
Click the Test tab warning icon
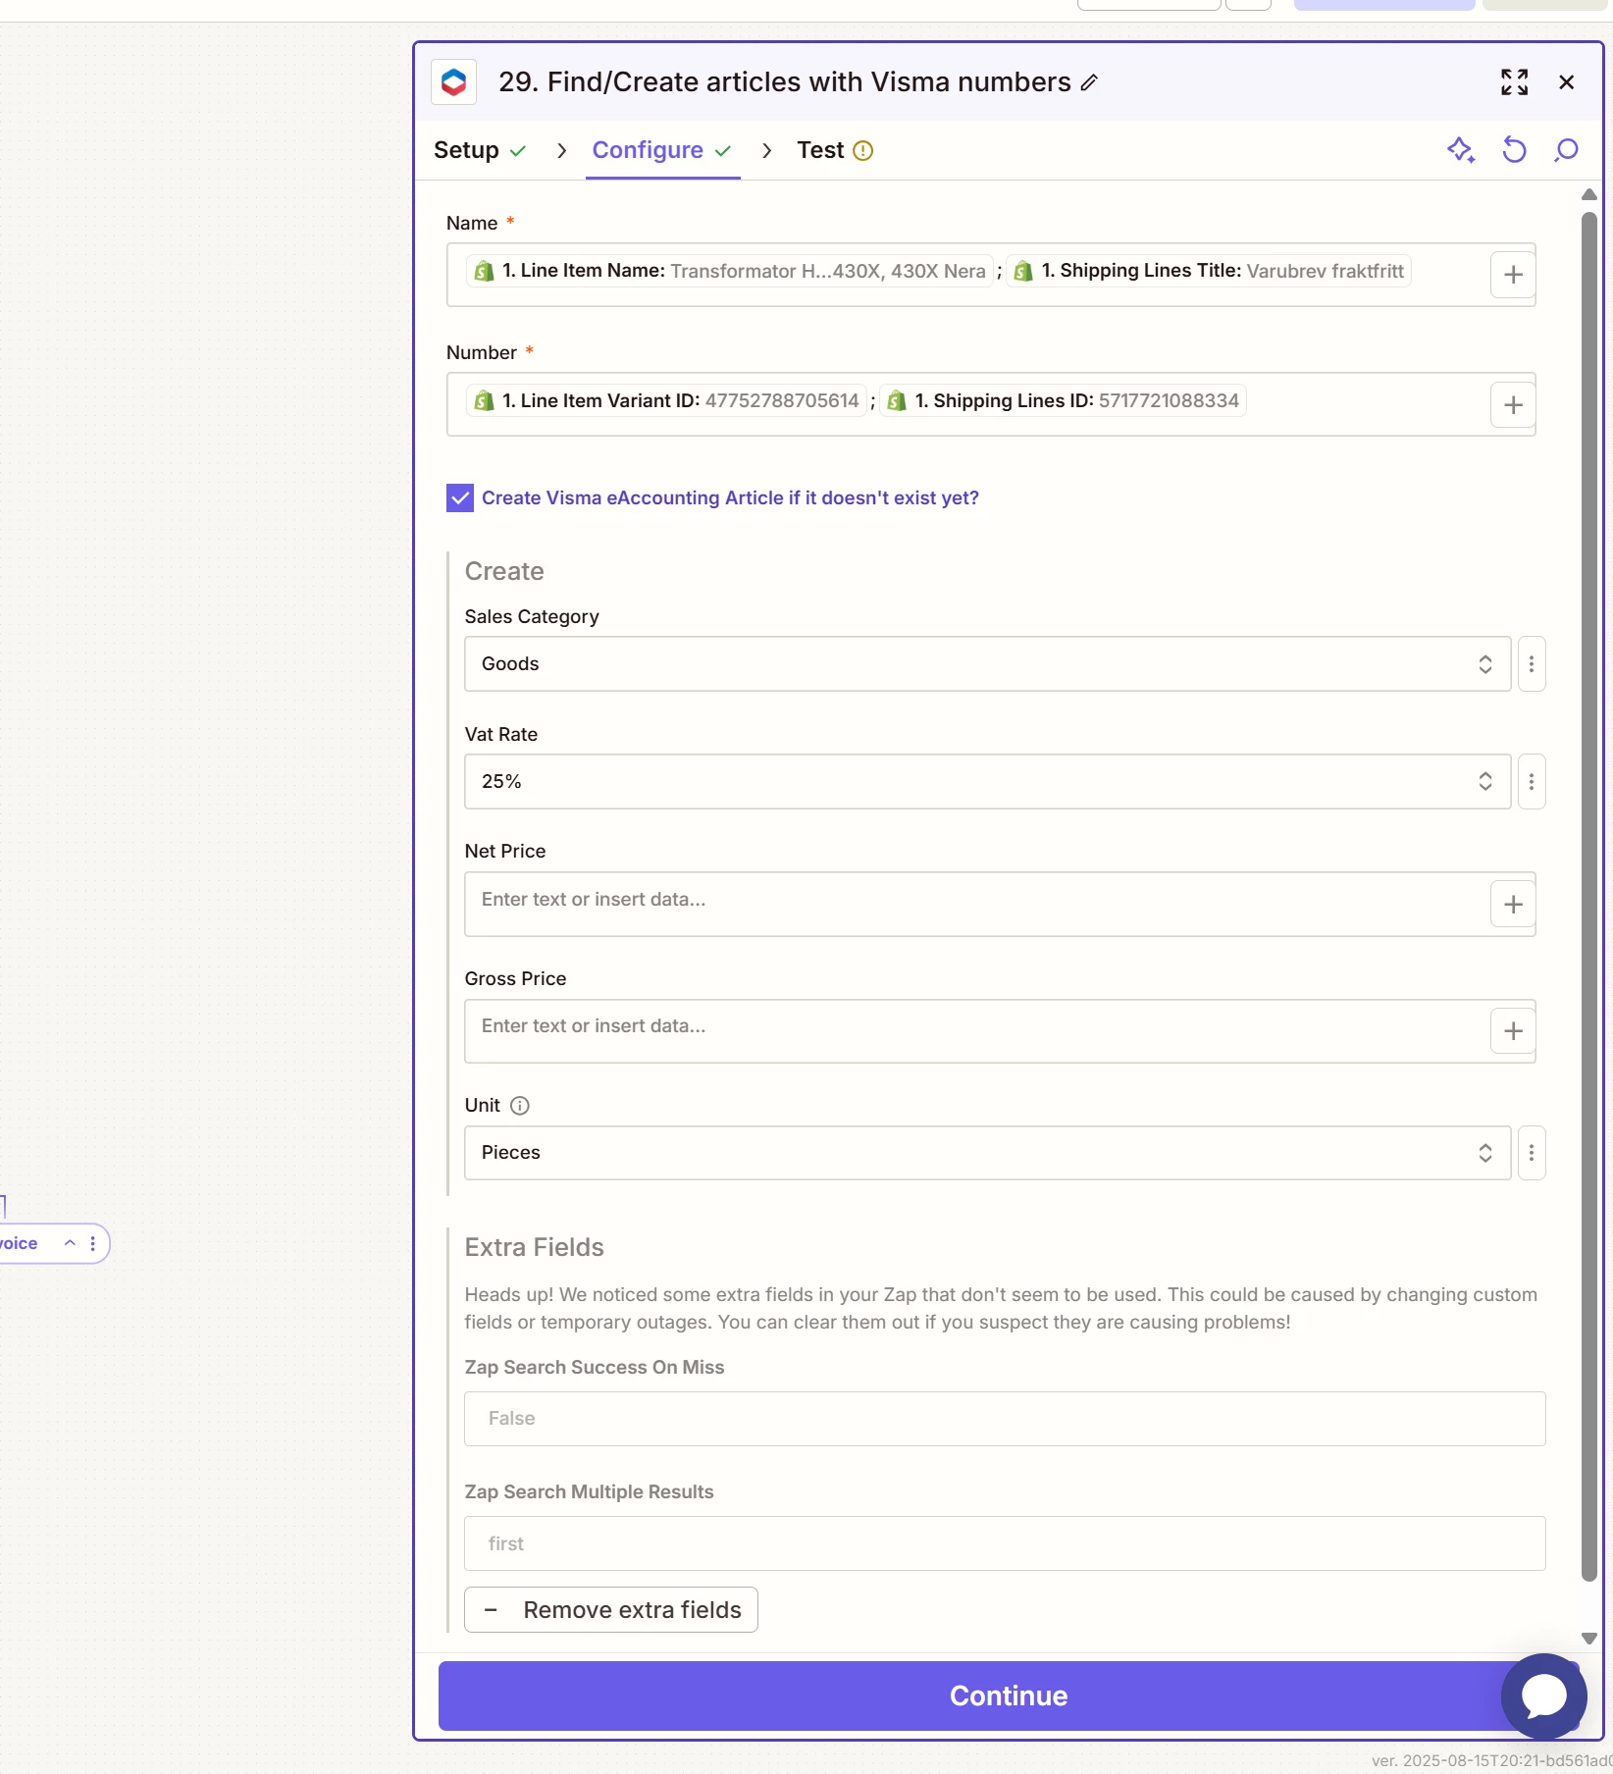pyautogui.click(x=862, y=150)
